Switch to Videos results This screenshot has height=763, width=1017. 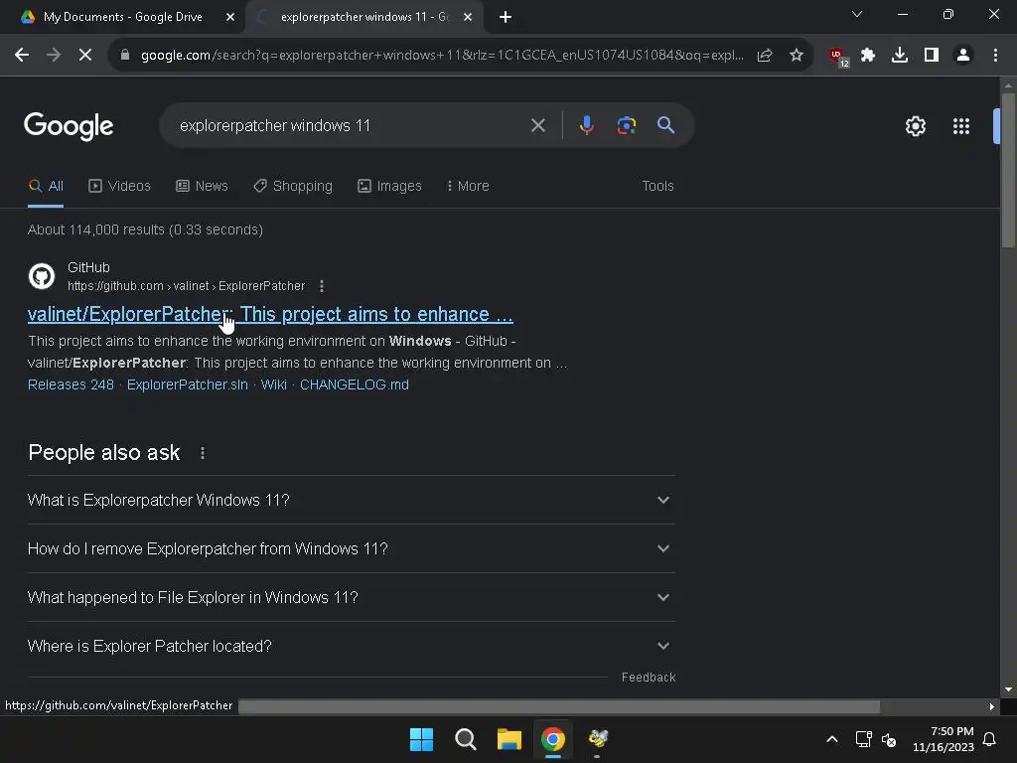click(119, 186)
